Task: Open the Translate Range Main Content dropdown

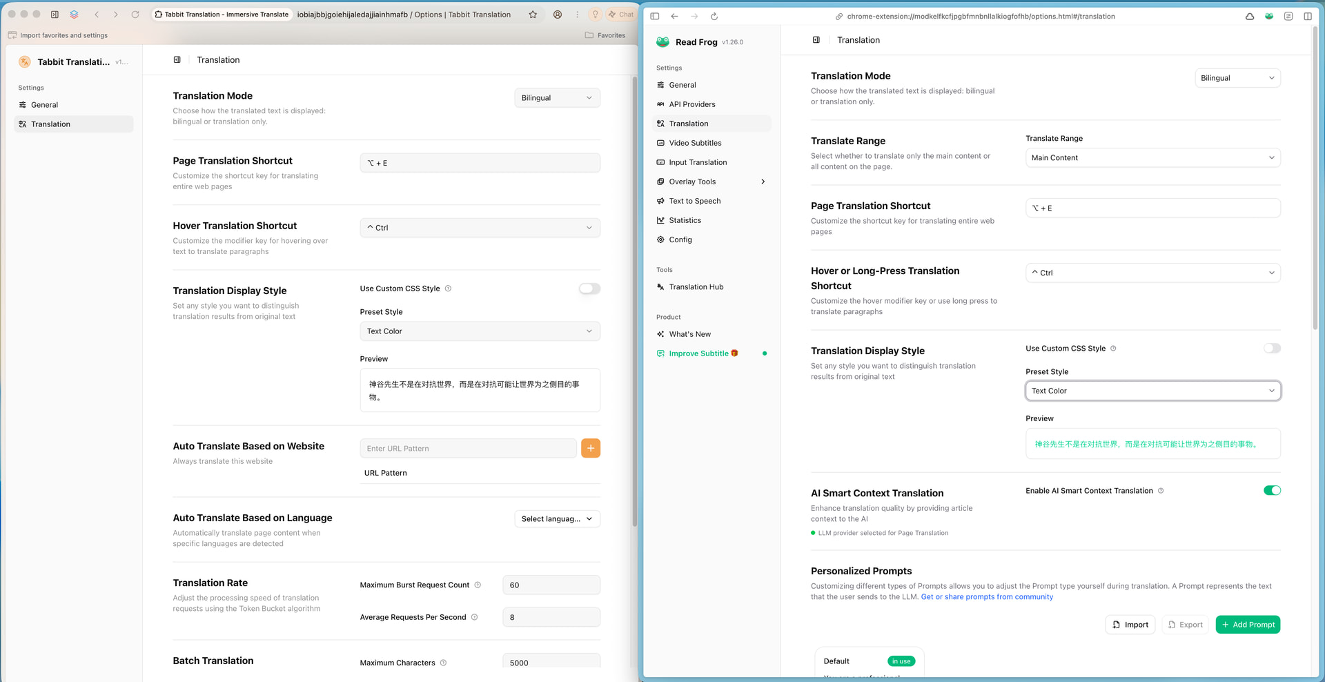Action: [x=1152, y=158]
